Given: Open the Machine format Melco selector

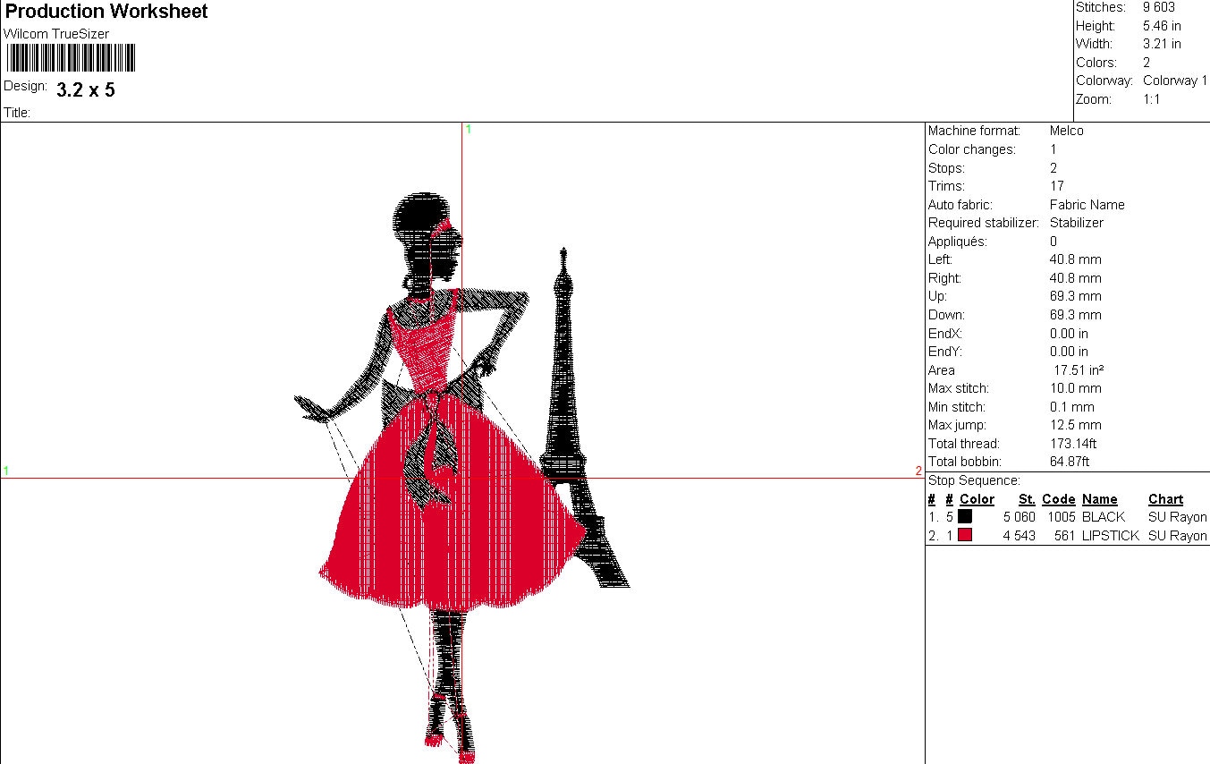Looking at the screenshot, I should coord(1067,131).
